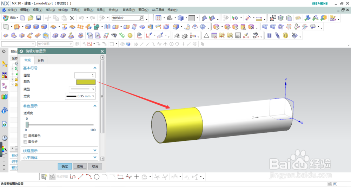Image resolution: width=351 pixels, height=187 pixels.
Task: Click the 透明度 slider handle
Action: [27, 125]
